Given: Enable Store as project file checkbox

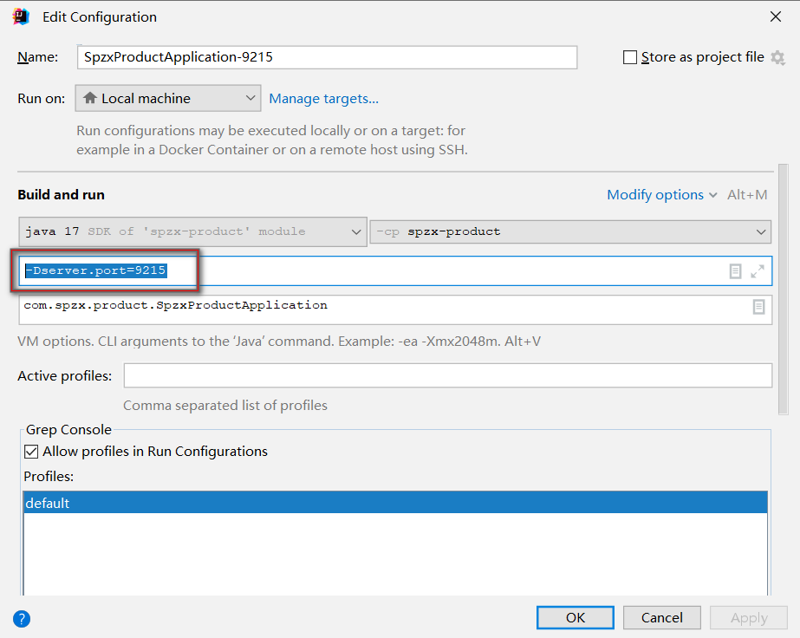Looking at the screenshot, I should point(630,57).
